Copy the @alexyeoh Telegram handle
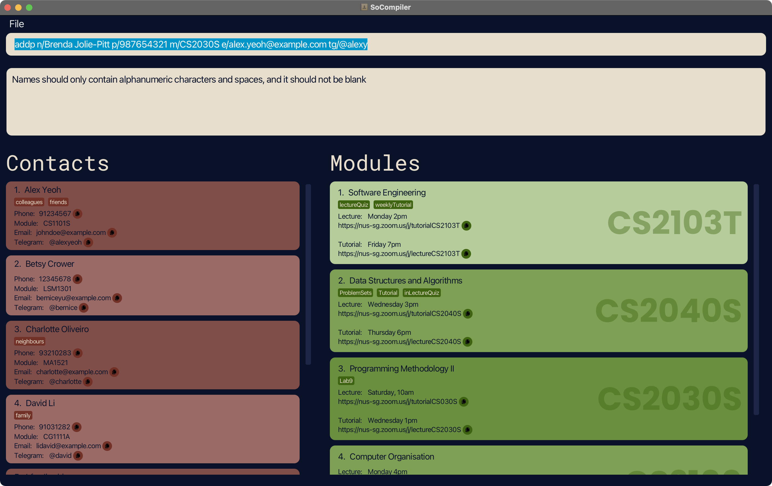Image resolution: width=772 pixels, height=486 pixels. click(88, 242)
